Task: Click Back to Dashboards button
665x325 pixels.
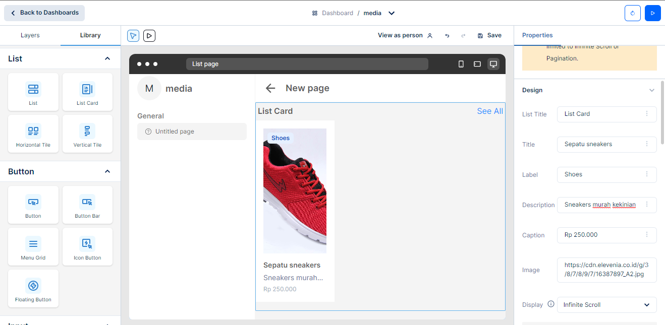Action: (44, 13)
